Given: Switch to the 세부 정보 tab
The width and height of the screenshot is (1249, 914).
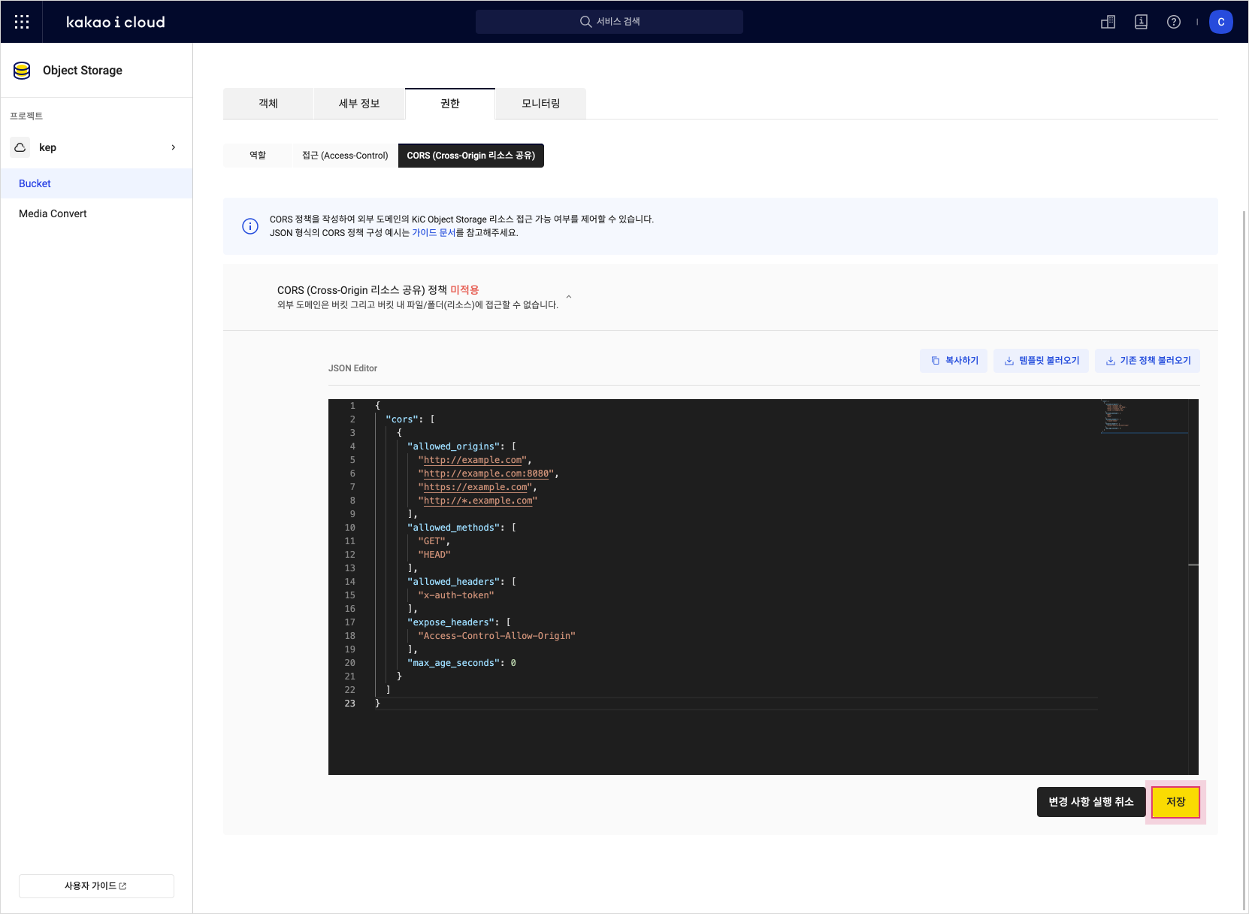Looking at the screenshot, I should 359,104.
